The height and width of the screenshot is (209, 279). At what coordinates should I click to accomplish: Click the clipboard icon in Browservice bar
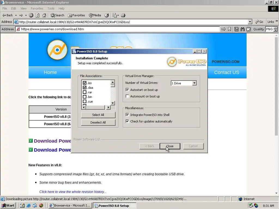point(248,29)
